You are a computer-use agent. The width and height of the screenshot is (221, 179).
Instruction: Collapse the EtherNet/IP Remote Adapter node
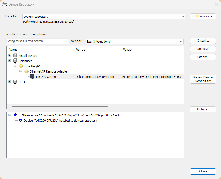(21, 71)
